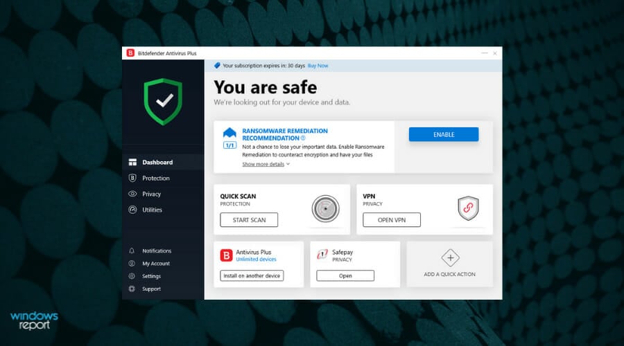The image size is (624, 346).
Task: Click the Safepay title text
Action: click(343, 253)
